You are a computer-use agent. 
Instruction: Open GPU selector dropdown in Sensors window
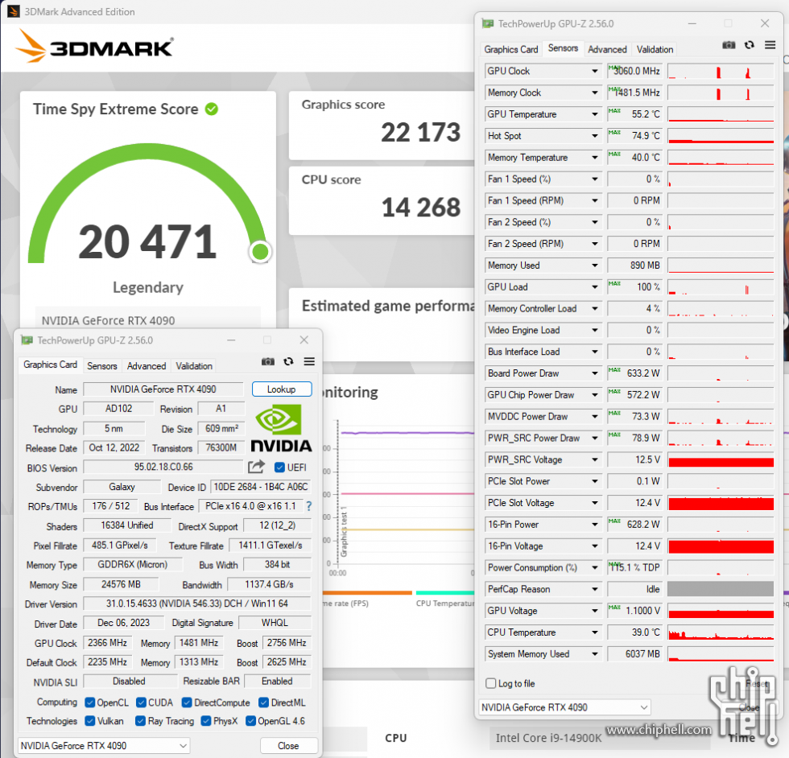(564, 707)
